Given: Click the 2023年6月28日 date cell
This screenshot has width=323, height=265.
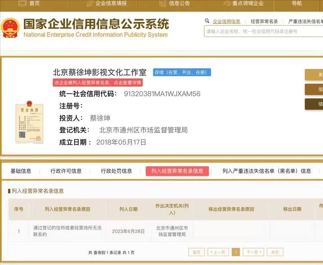Looking at the screenshot, I should [128, 231].
